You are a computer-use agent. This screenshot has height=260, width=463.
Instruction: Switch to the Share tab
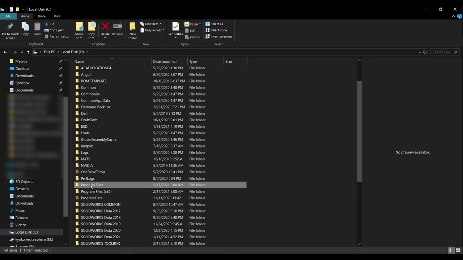[42, 16]
